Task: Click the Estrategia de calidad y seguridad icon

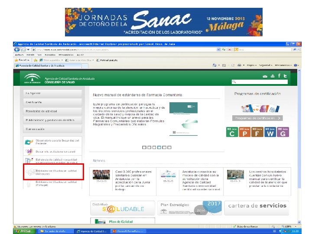Action: pyautogui.click(x=29, y=160)
